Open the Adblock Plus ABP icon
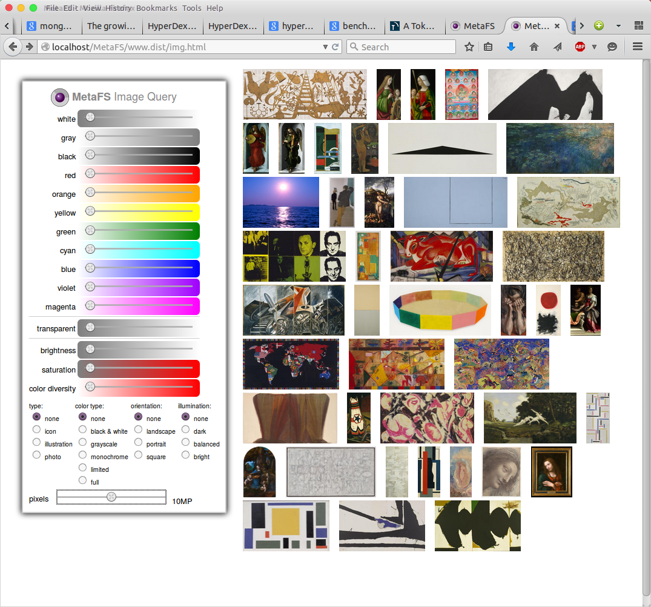651x607 pixels. (580, 47)
